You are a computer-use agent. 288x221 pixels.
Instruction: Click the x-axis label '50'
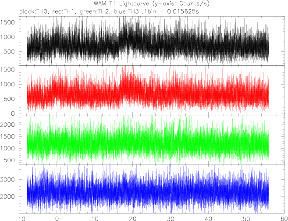(246, 219)
